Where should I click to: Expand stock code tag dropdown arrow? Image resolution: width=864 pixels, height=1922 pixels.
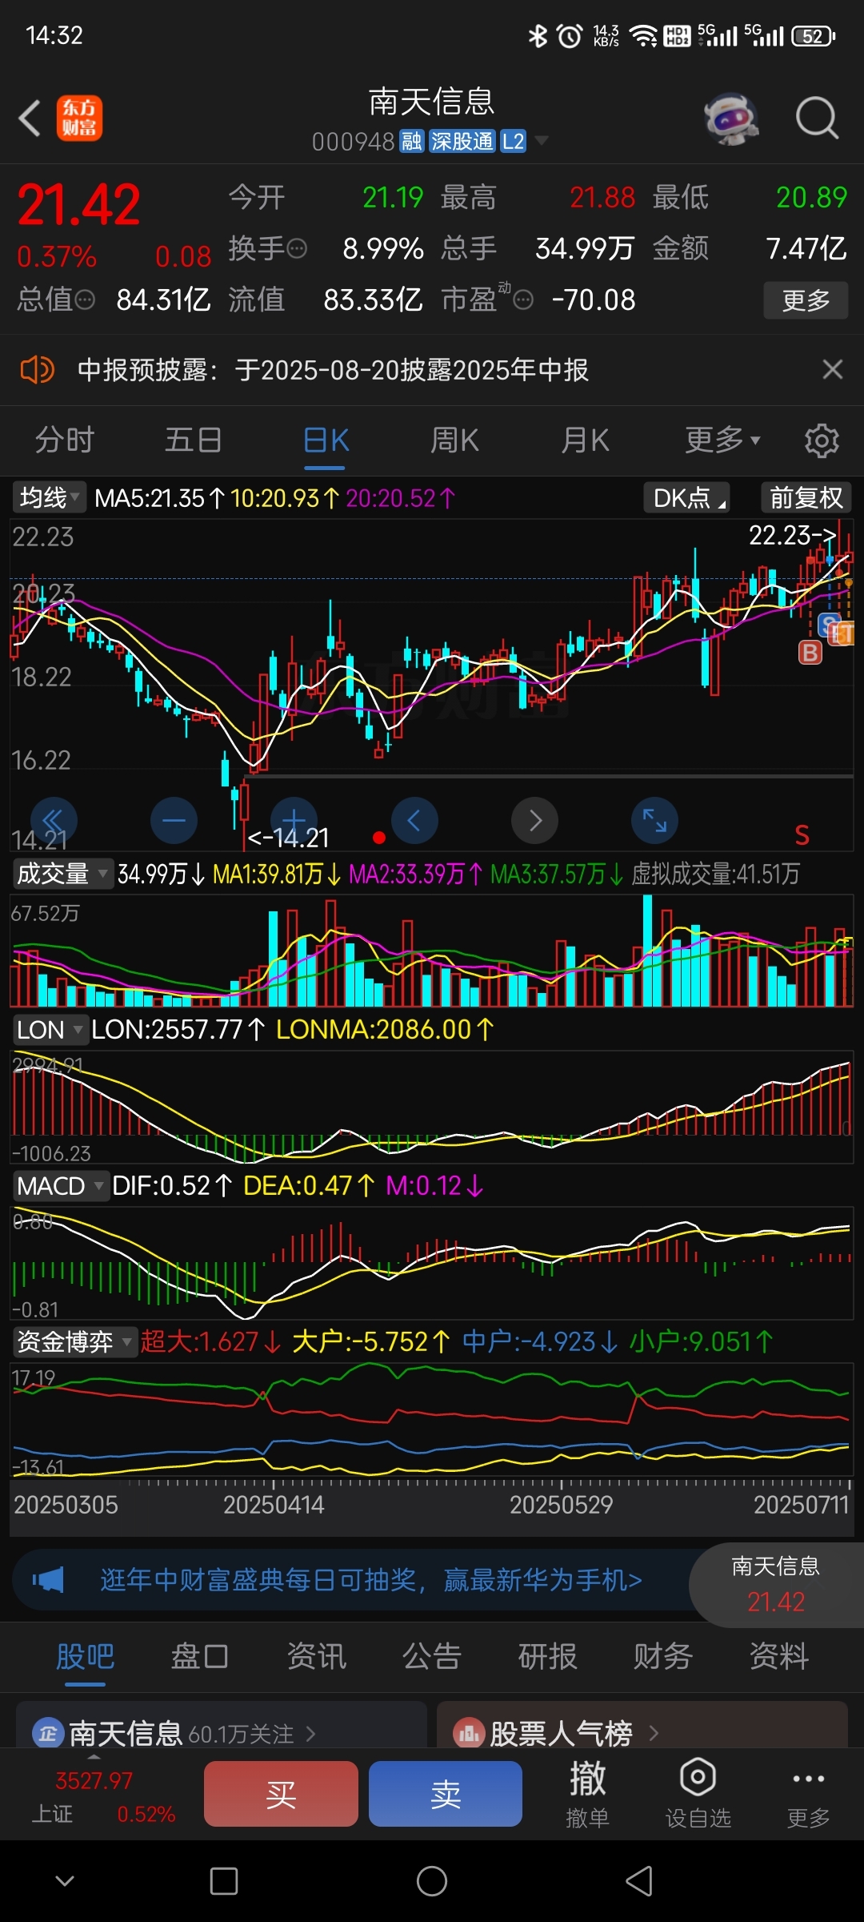pos(542,141)
